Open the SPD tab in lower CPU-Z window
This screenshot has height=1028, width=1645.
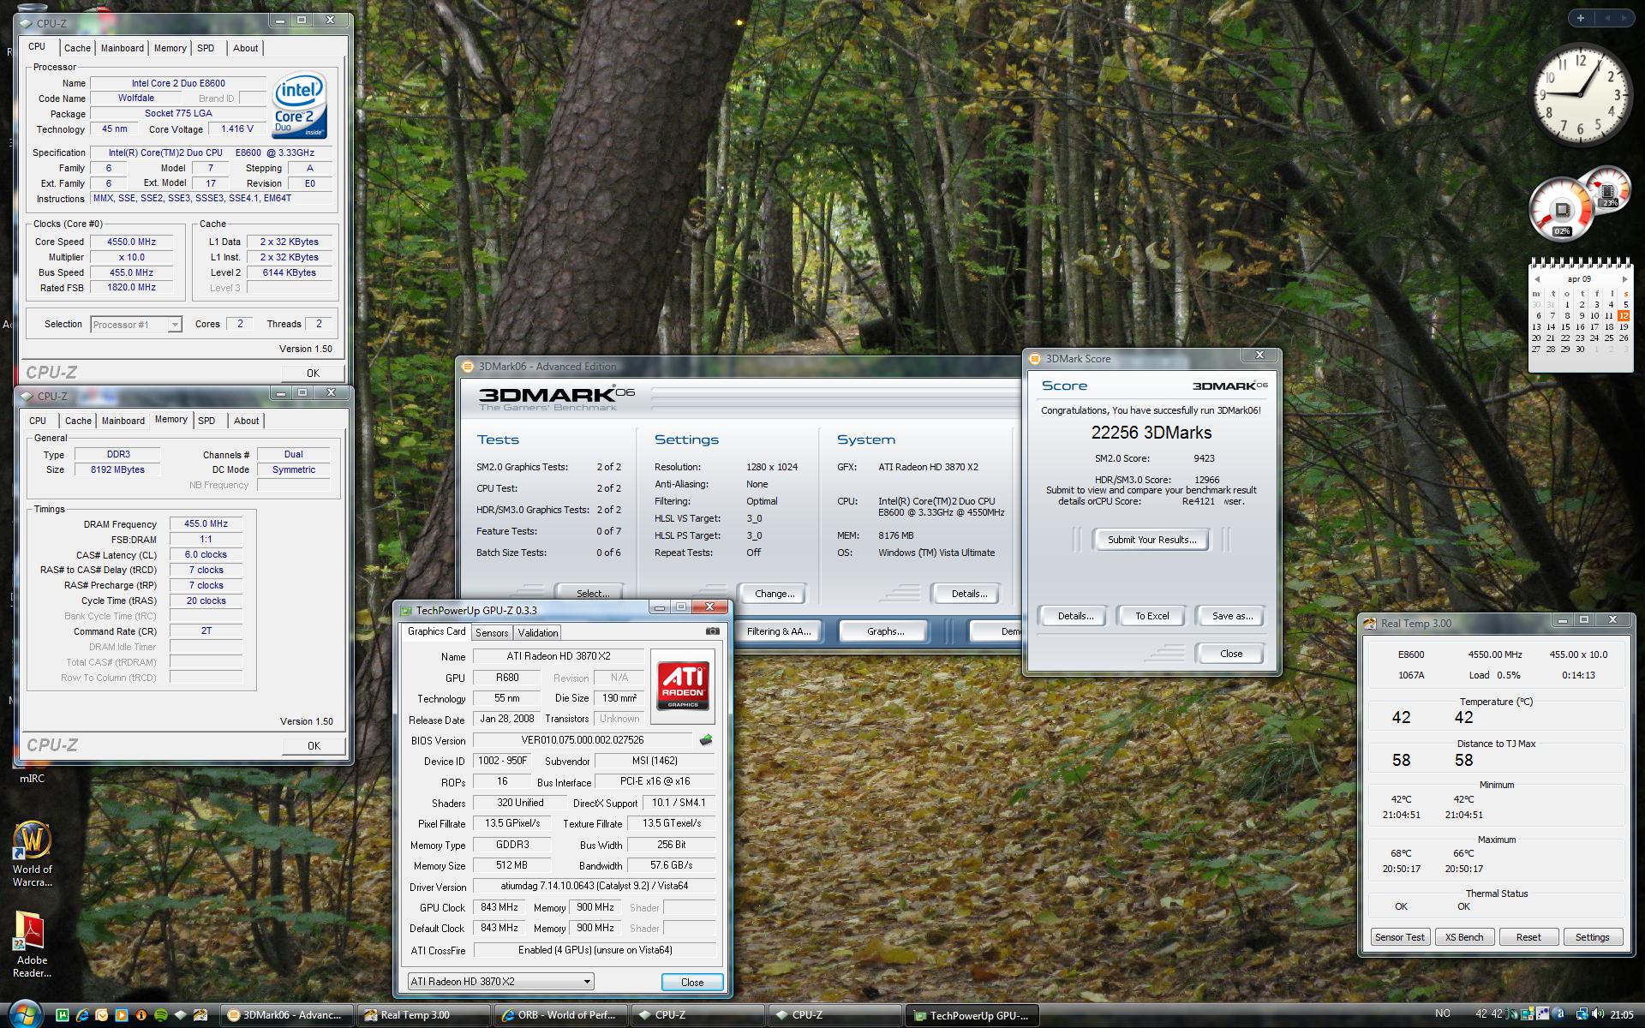point(206,421)
